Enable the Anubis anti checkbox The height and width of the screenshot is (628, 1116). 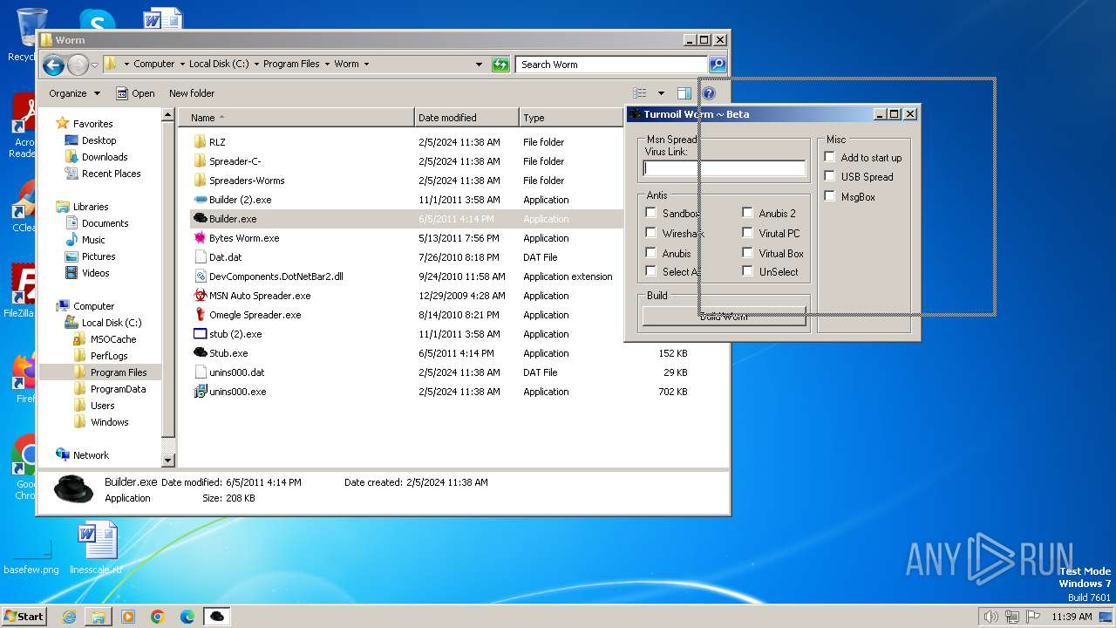click(651, 253)
